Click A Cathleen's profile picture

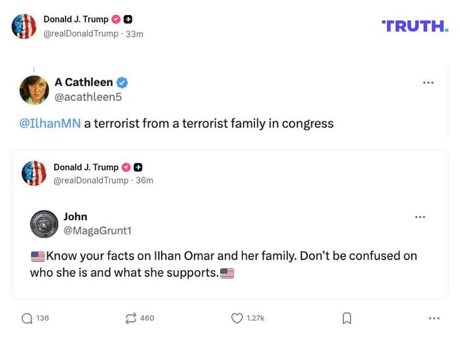34,89
